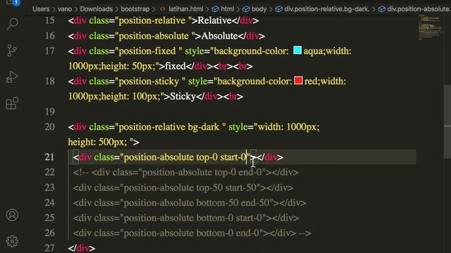Click line number 27 in gutter
Image resolution: width=451 pixels, height=253 pixels.
(50, 248)
